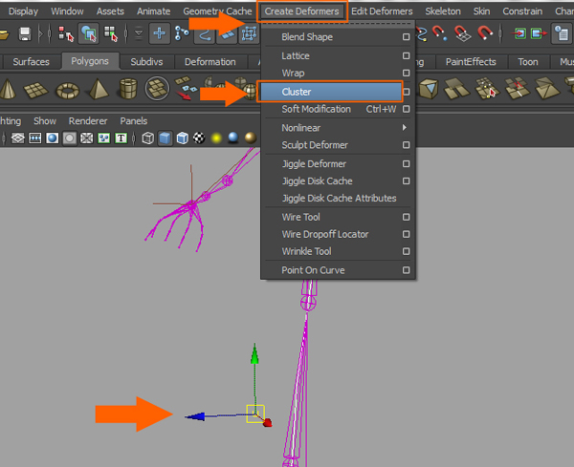Viewport: 574px width, 467px height.
Task: Click the red magnet icon at right
Action: tap(485, 33)
